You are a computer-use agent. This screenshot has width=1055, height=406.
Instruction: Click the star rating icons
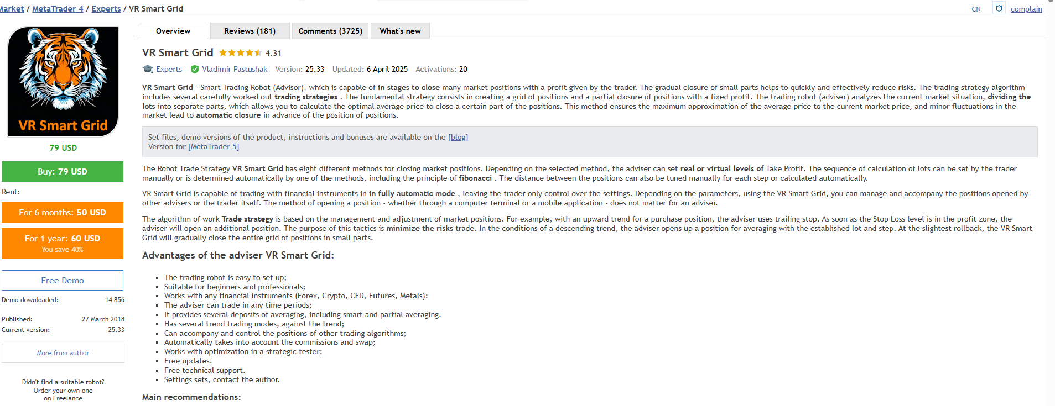[x=241, y=53]
